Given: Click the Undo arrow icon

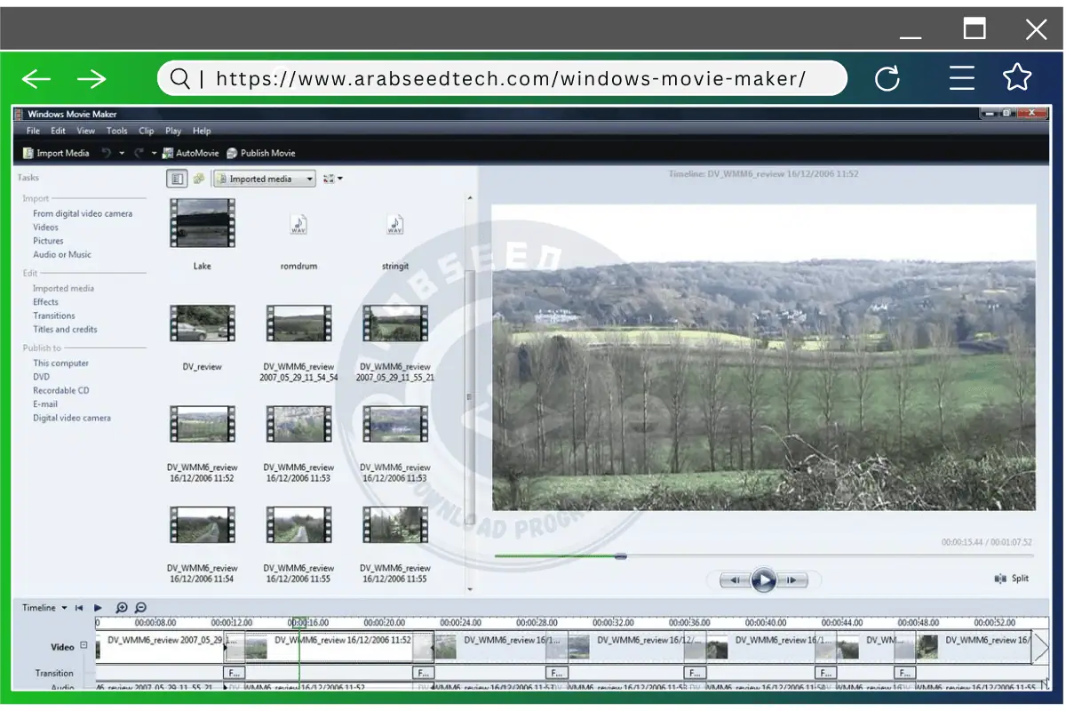Looking at the screenshot, I should tap(107, 153).
